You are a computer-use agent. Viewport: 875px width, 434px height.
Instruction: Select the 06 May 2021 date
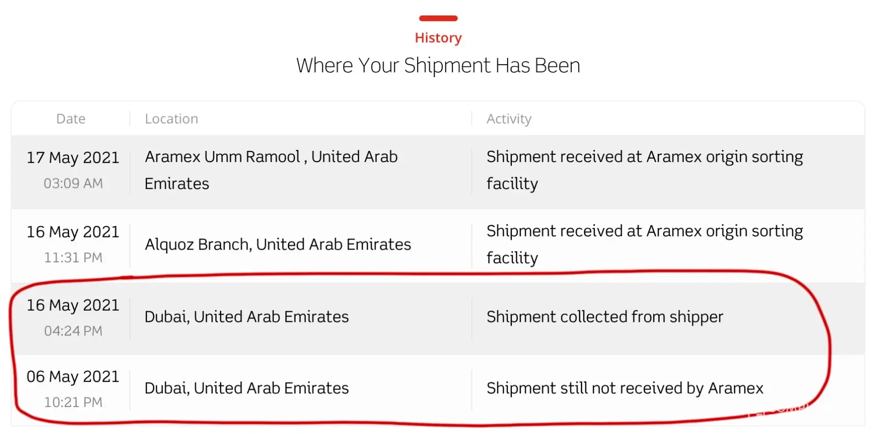73,377
